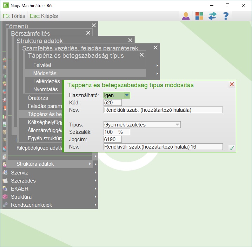The height and width of the screenshot is (247, 252).
Task: Open Állományfüggés menu item
Action: pyautogui.click(x=45, y=130)
